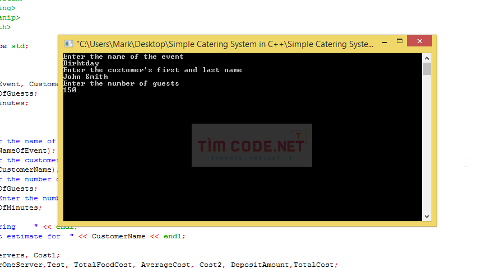The height and width of the screenshot is (268, 482).
Task: Click 'Enter the name of the event' line
Action: [123, 57]
